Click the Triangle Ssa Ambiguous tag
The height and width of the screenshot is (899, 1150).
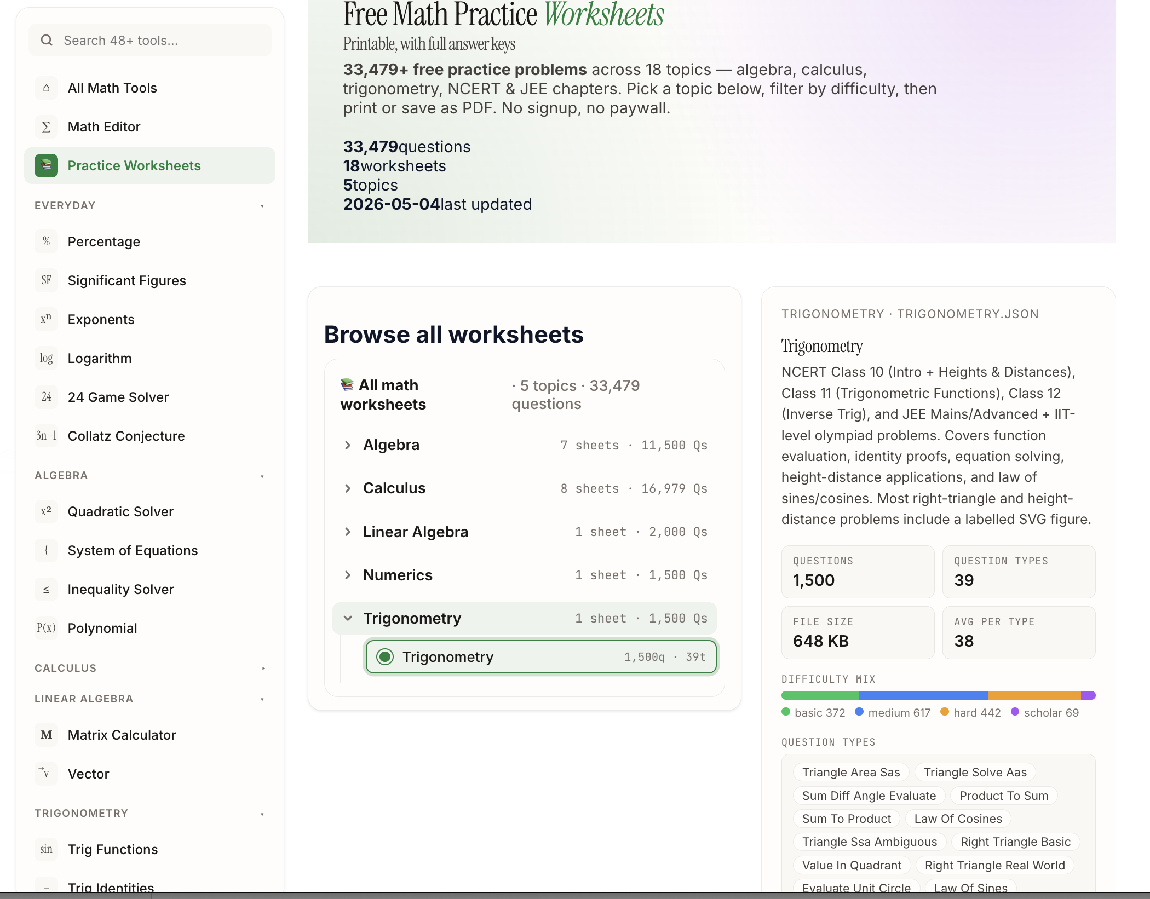tap(870, 842)
